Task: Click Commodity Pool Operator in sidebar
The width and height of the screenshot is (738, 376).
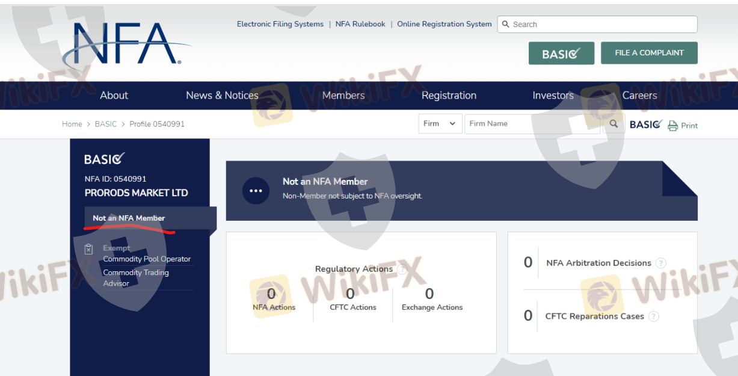Action: 147,259
